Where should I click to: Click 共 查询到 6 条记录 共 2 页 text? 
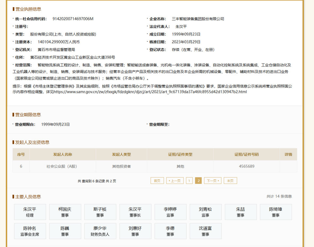pyautogui.click(x=97, y=181)
